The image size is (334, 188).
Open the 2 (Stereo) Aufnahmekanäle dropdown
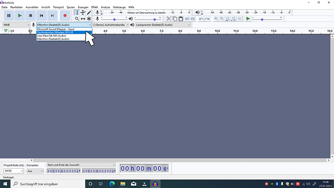[111, 25]
